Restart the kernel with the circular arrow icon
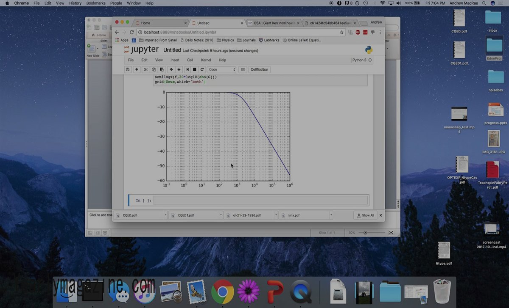Screen dimensions: 509x308 [x=202, y=69]
